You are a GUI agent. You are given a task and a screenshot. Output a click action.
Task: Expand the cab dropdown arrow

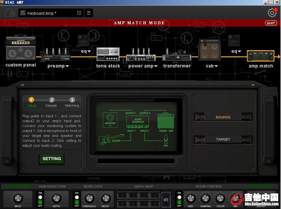[216, 66]
